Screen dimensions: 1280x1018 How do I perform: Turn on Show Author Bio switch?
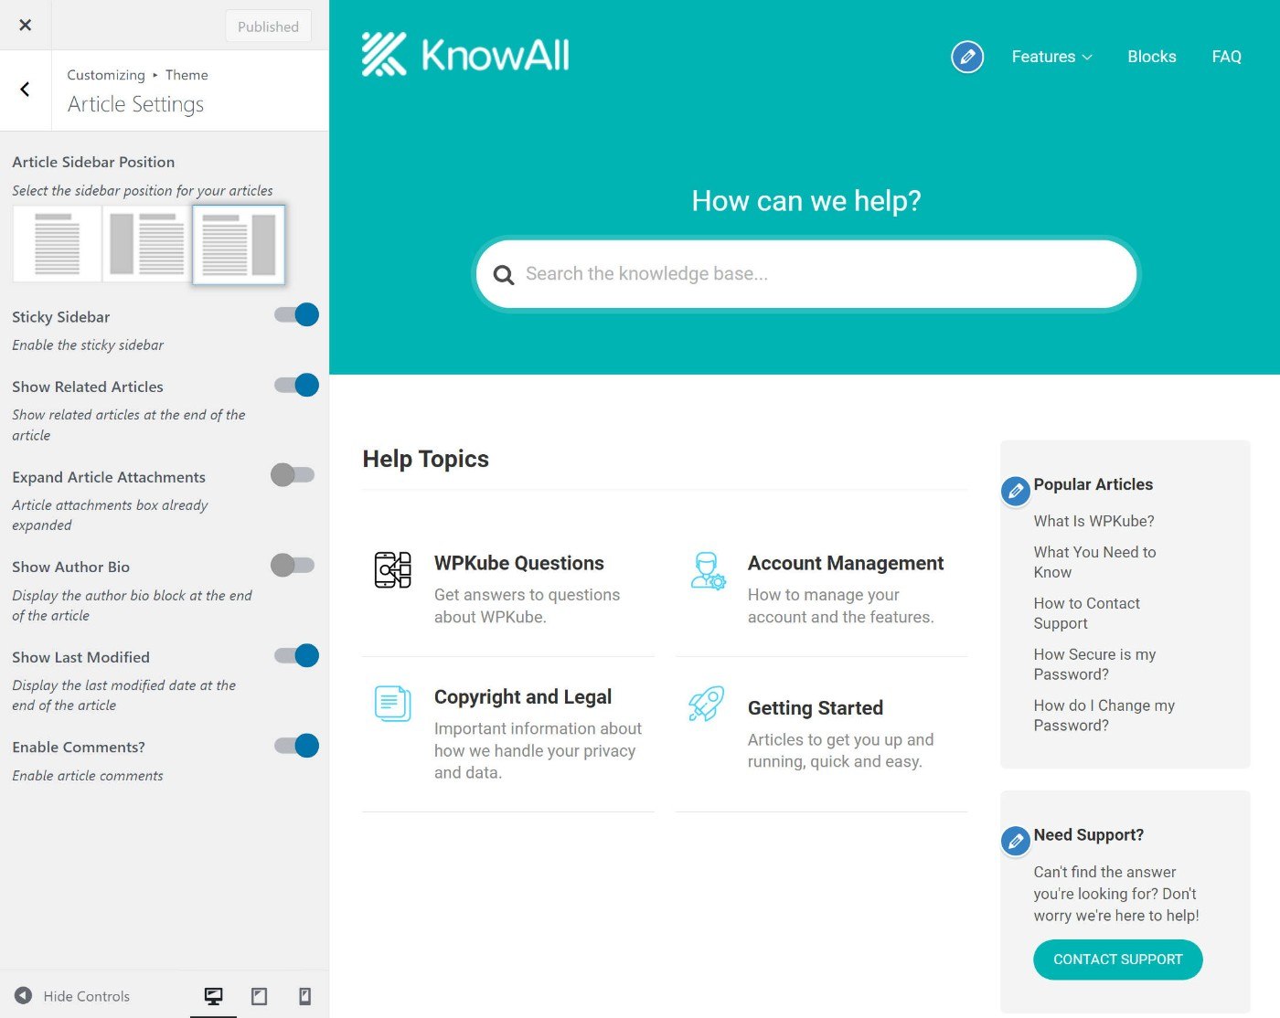293,565
